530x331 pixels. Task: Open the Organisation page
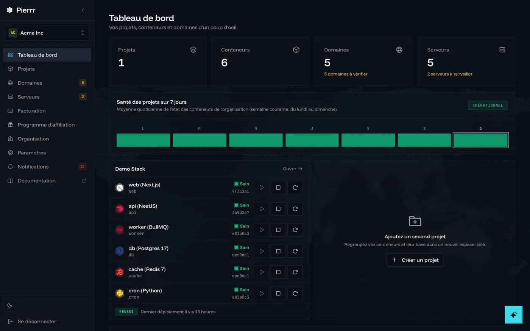point(47,139)
